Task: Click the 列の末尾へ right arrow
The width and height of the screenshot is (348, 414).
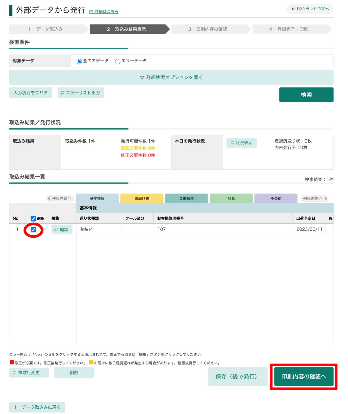Action: [x=325, y=198]
